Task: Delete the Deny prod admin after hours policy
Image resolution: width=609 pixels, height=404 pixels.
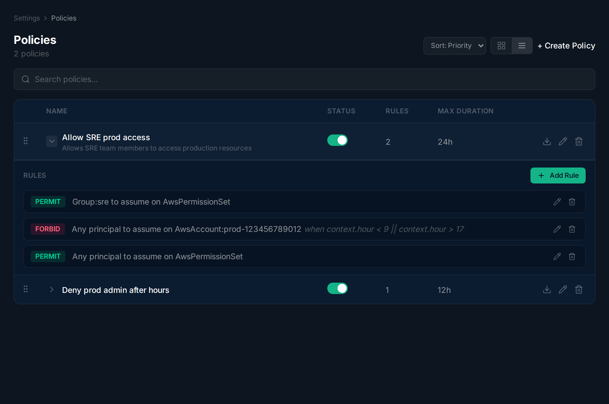Action: [579, 289]
